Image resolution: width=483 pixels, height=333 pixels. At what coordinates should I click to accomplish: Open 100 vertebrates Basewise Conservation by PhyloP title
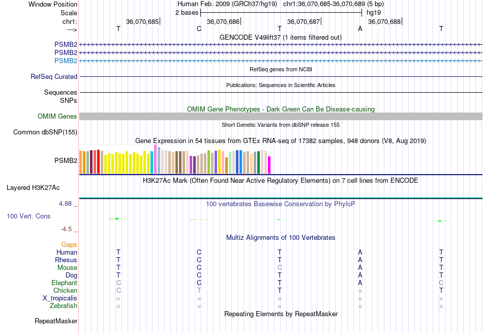click(x=281, y=204)
